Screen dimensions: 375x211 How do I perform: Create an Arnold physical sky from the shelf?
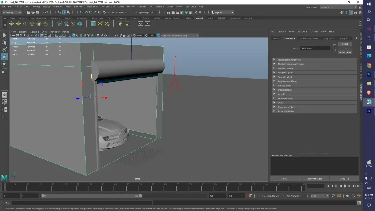(x=46, y=24)
